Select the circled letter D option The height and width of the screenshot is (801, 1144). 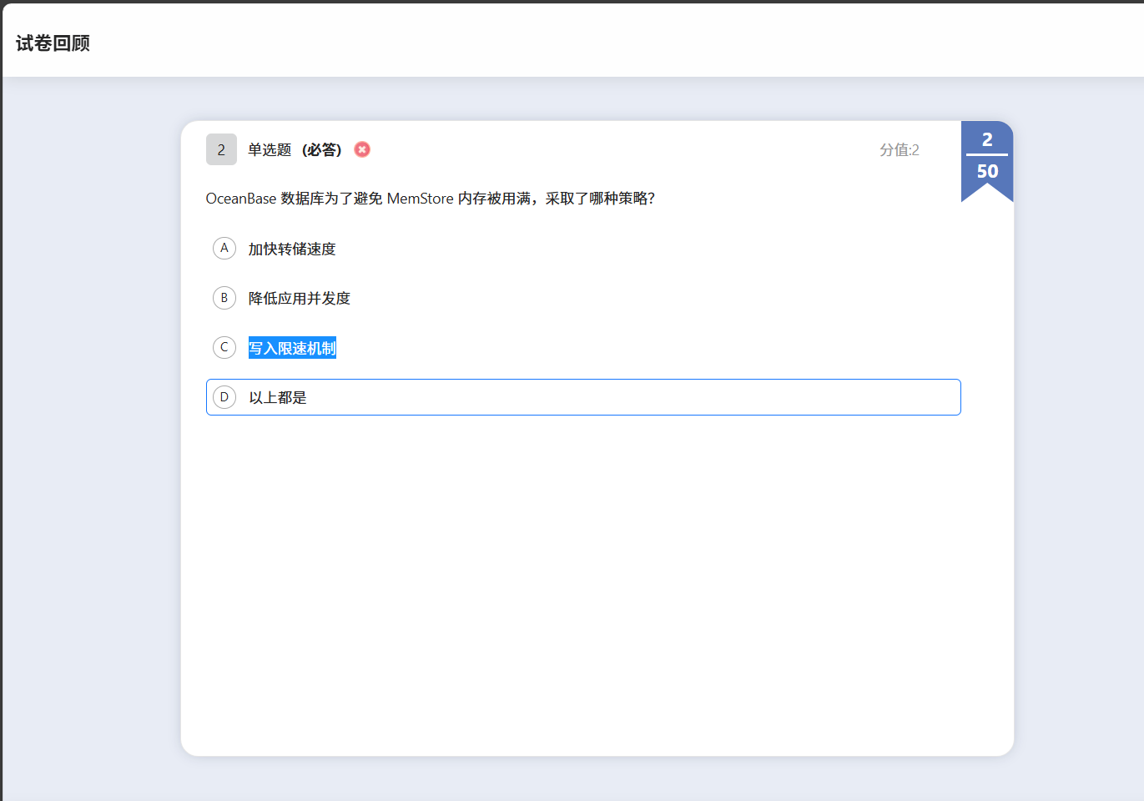coord(224,397)
